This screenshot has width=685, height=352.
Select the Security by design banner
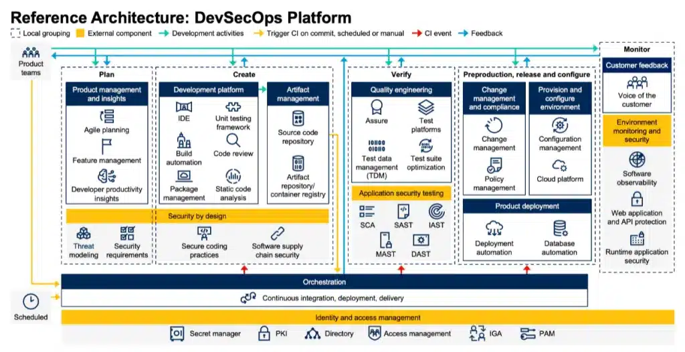[x=197, y=216]
